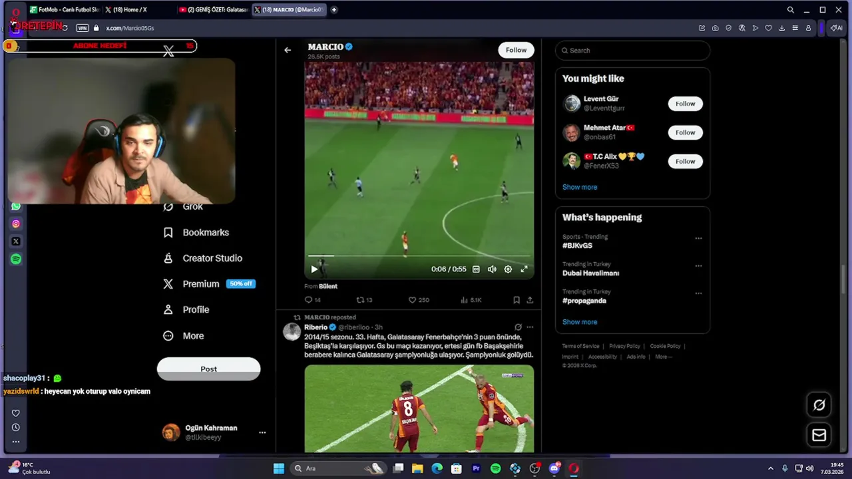
Task: Open the Terms of Service footer link
Action: click(x=580, y=346)
